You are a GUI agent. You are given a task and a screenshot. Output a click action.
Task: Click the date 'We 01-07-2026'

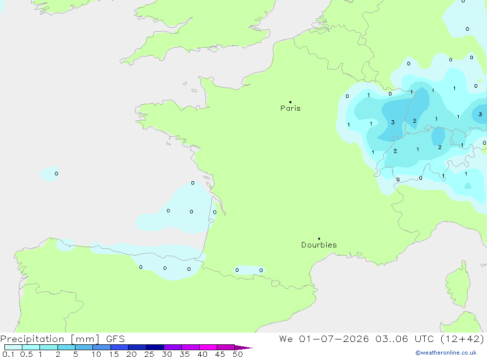pyautogui.click(x=324, y=338)
